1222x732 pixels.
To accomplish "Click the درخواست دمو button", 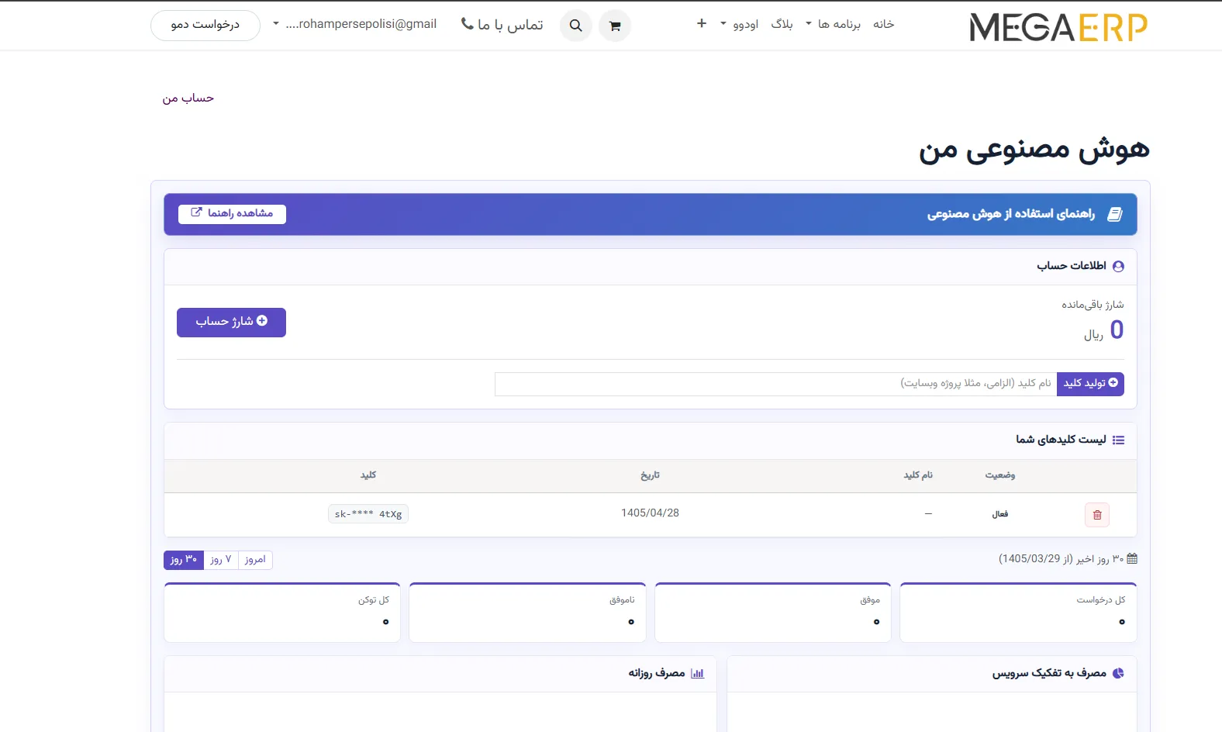I will coord(205,25).
